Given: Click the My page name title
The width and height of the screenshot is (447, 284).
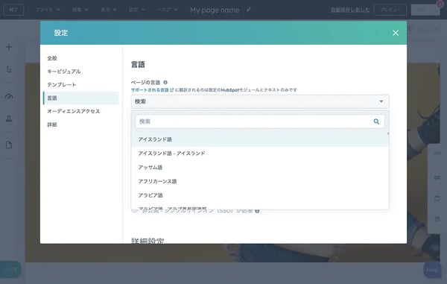Looking at the screenshot, I should 215,10.
